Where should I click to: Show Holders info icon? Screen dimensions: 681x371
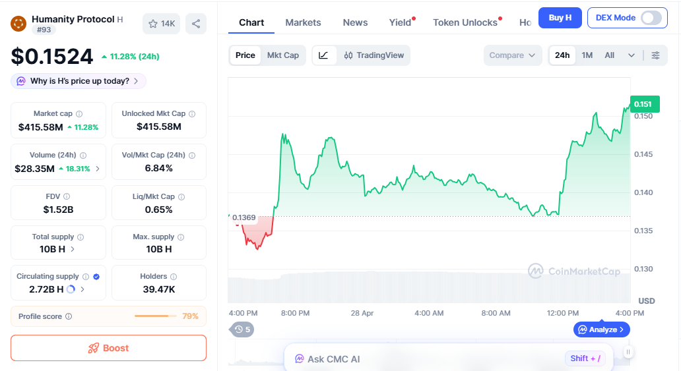[174, 277]
